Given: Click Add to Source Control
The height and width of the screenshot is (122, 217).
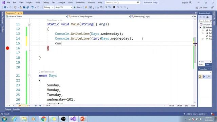Looking at the screenshot, I should click(x=196, y=114).
